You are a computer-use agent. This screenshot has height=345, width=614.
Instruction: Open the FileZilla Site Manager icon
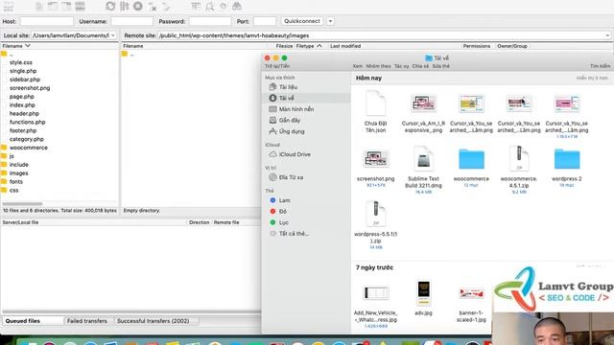pyautogui.click(x=9, y=7)
